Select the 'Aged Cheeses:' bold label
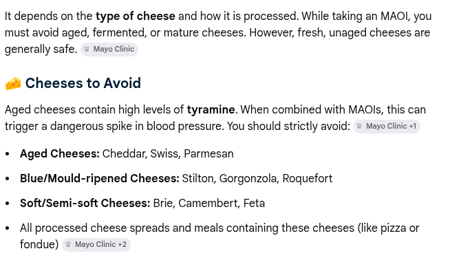Image resolution: width=461 pixels, height=260 pixels. pyautogui.click(x=60, y=154)
